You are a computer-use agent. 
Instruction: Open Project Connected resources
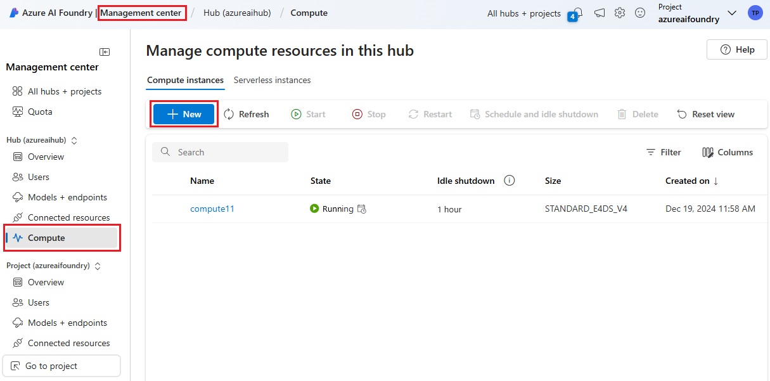(x=61, y=343)
